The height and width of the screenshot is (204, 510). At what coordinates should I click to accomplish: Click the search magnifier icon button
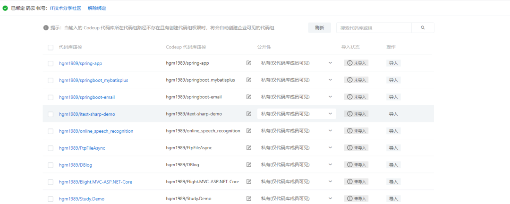click(423, 28)
